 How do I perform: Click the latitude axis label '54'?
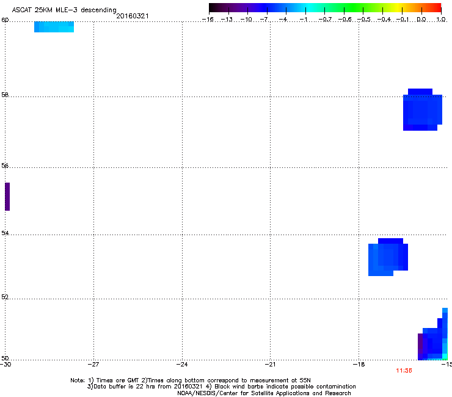5,233
